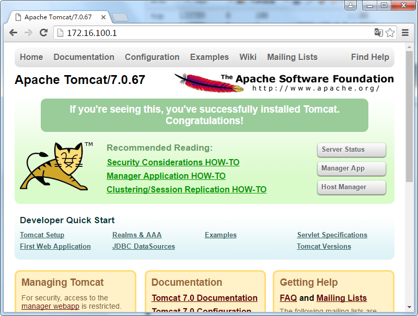The image size is (418, 316).
Task: Click the Apache feather logo
Action: (x=208, y=83)
